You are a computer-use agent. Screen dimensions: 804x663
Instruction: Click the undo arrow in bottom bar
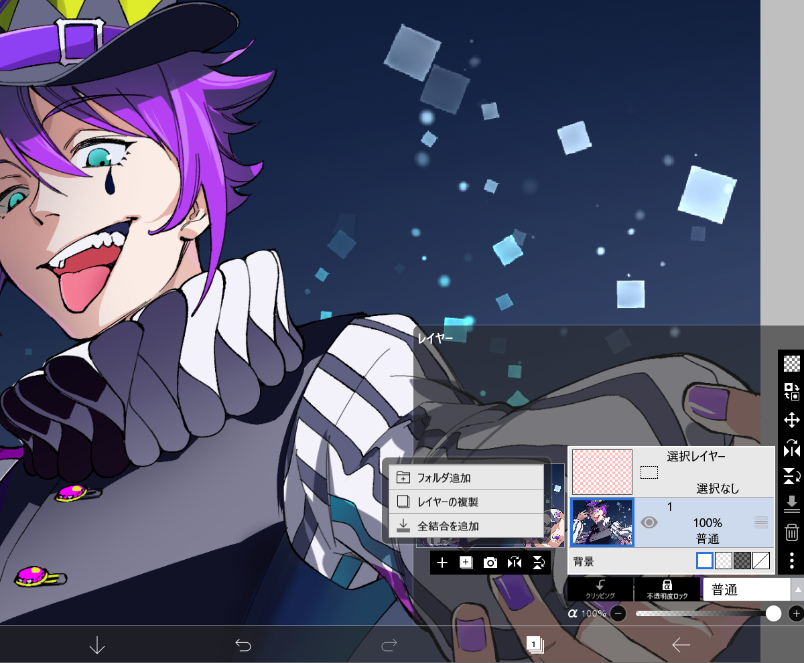pos(243,645)
